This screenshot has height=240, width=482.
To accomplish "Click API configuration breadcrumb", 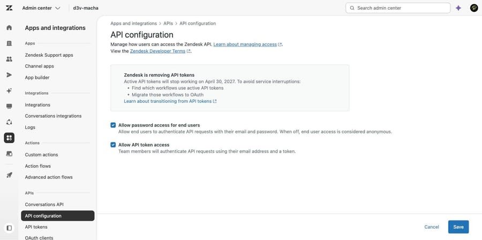I will coord(198,24).
